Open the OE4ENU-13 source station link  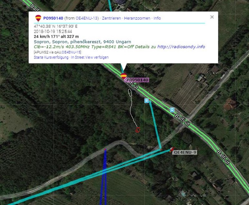tap(87, 18)
